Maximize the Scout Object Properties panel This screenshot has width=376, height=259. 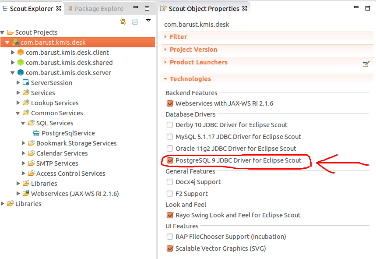[x=368, y=8]
